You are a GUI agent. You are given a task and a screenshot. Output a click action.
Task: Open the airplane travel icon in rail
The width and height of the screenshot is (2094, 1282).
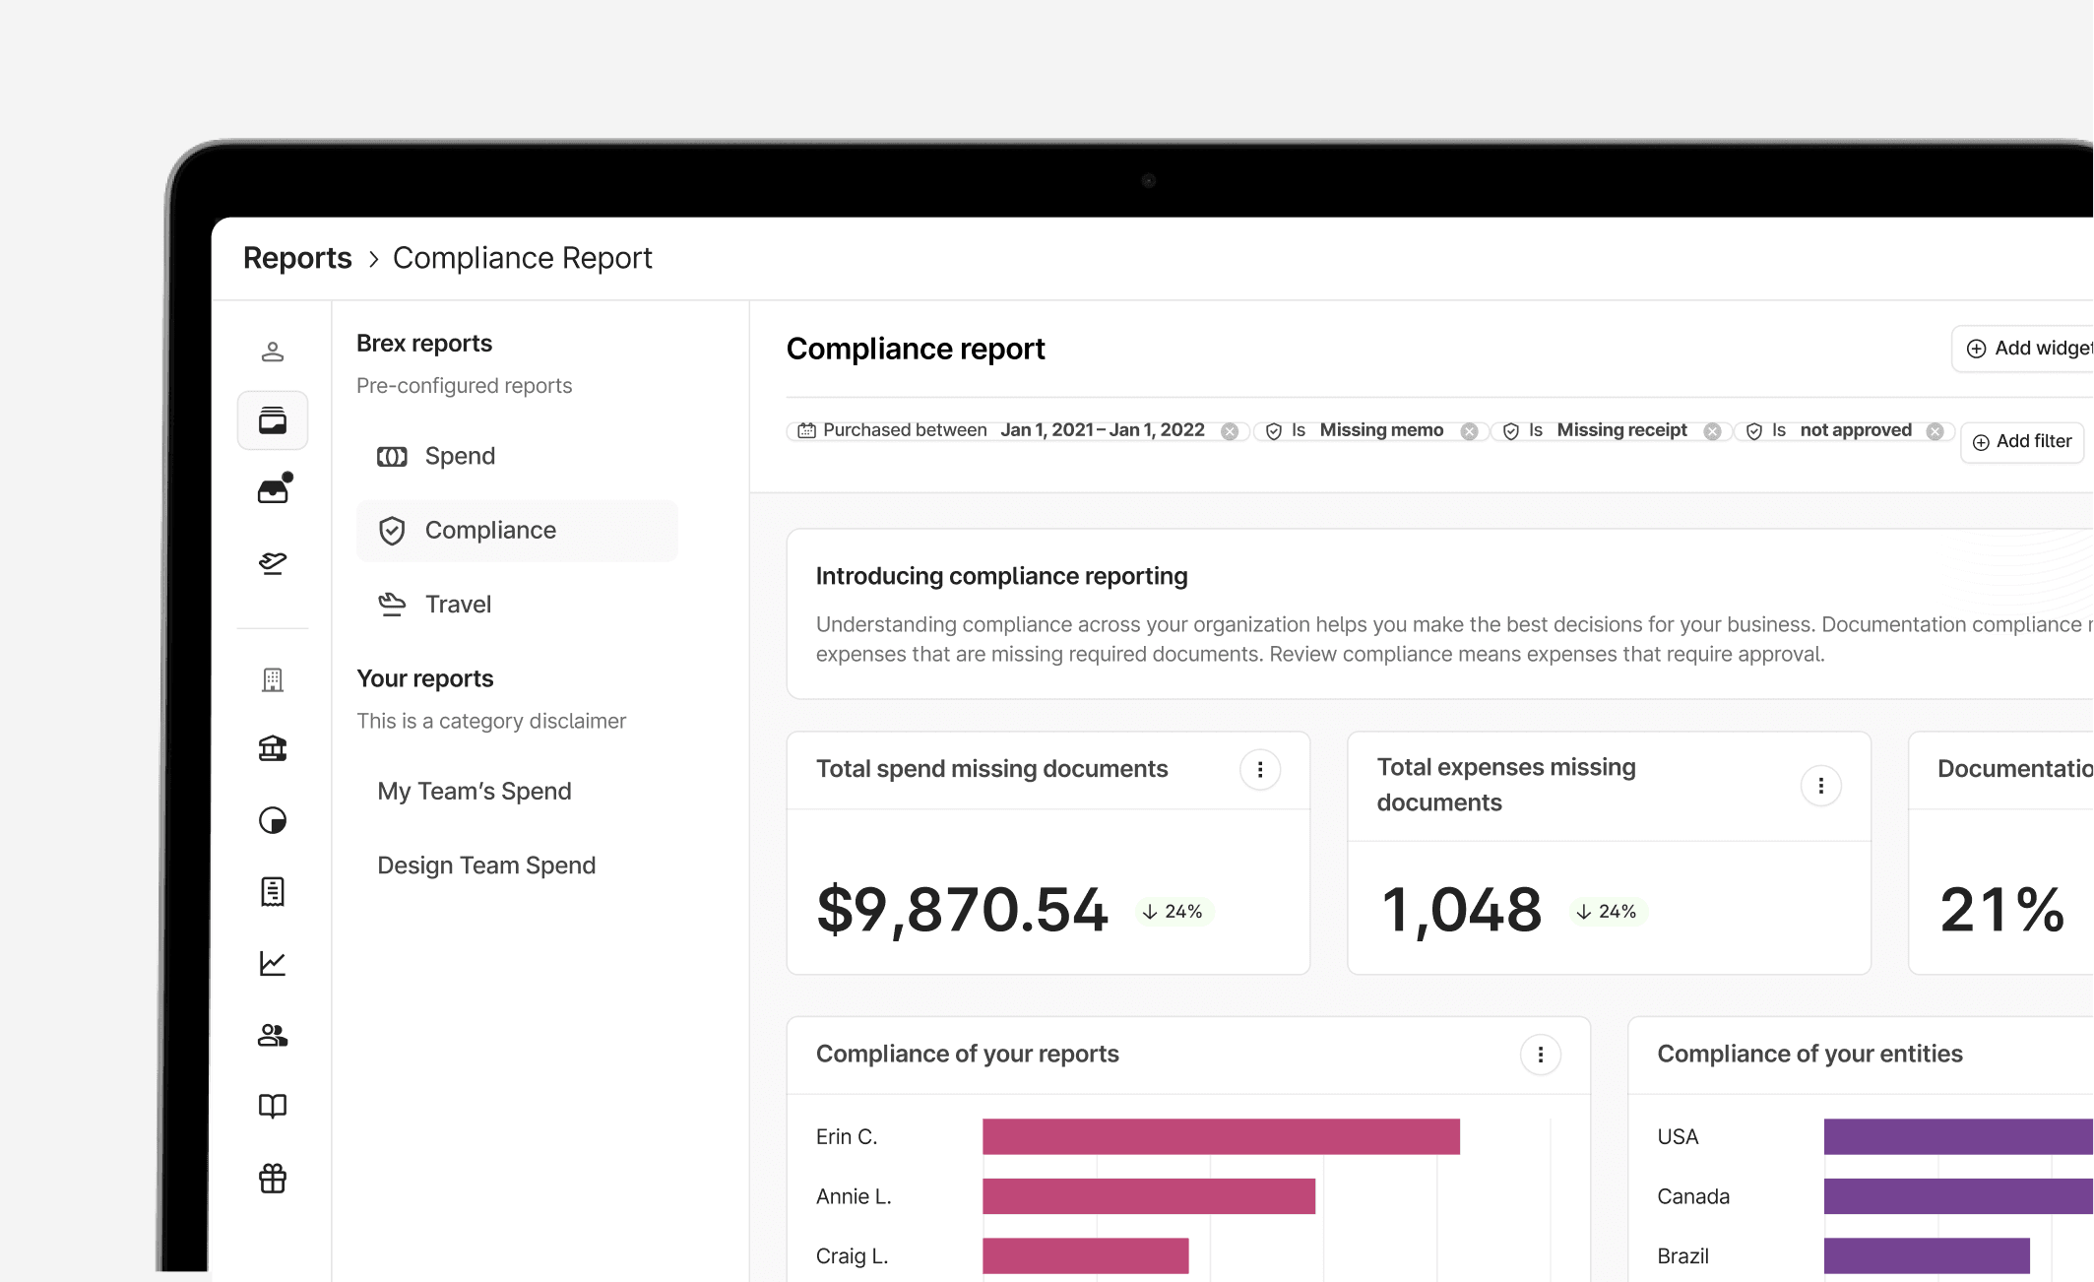[273, 562]
